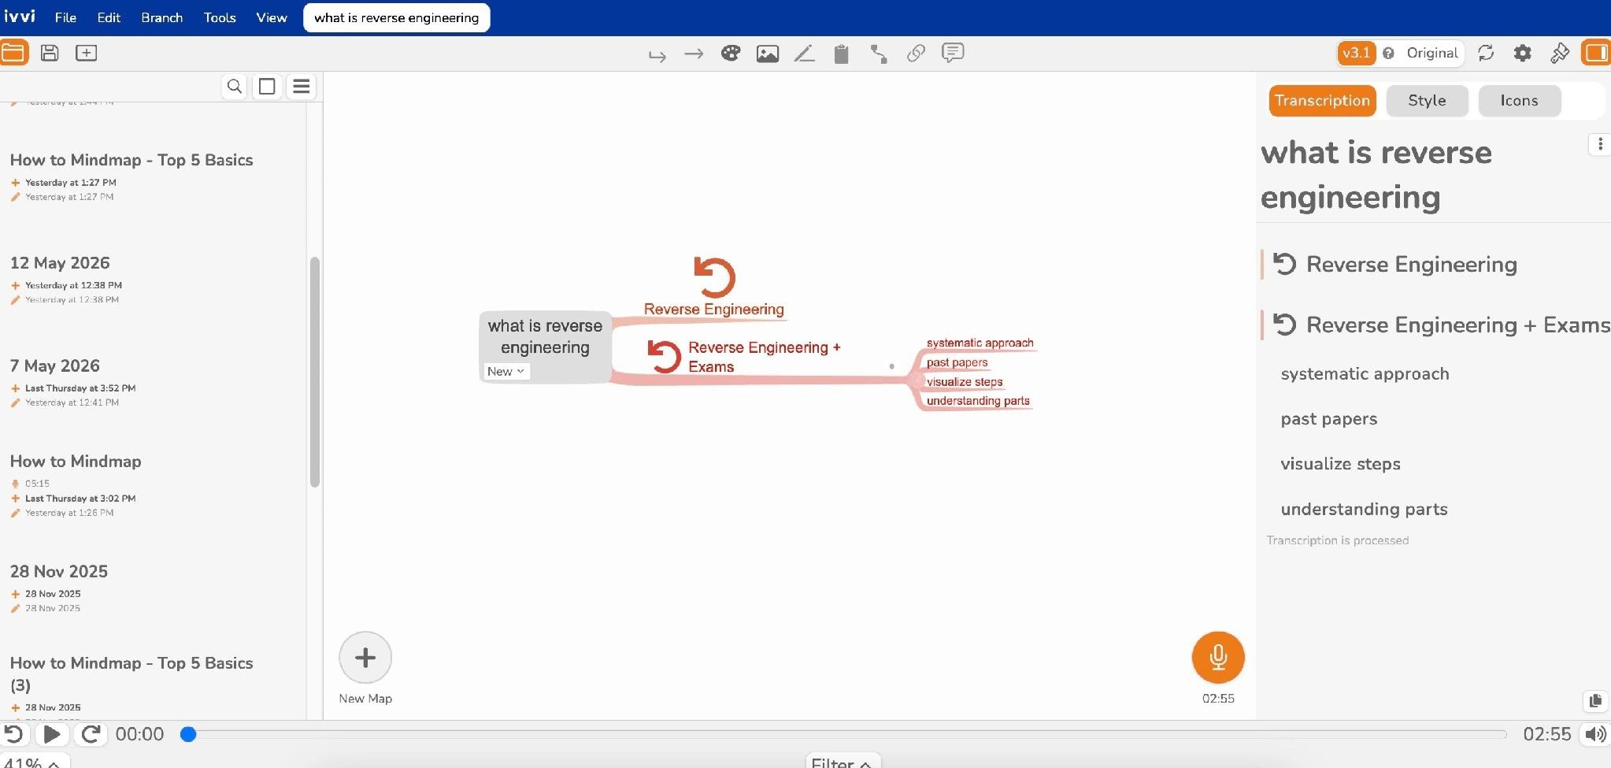Click the clipboard paste icon

click(x=841, y=54)
